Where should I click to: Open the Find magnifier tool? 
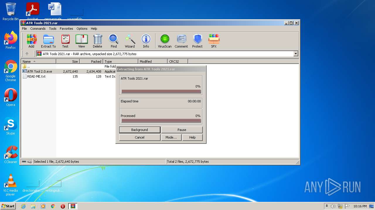(x=114, y=41)
